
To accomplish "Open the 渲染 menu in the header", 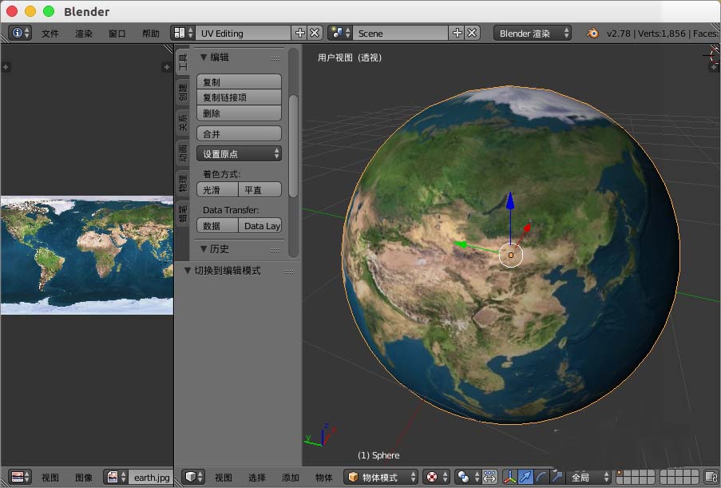I will pos(83,34).
